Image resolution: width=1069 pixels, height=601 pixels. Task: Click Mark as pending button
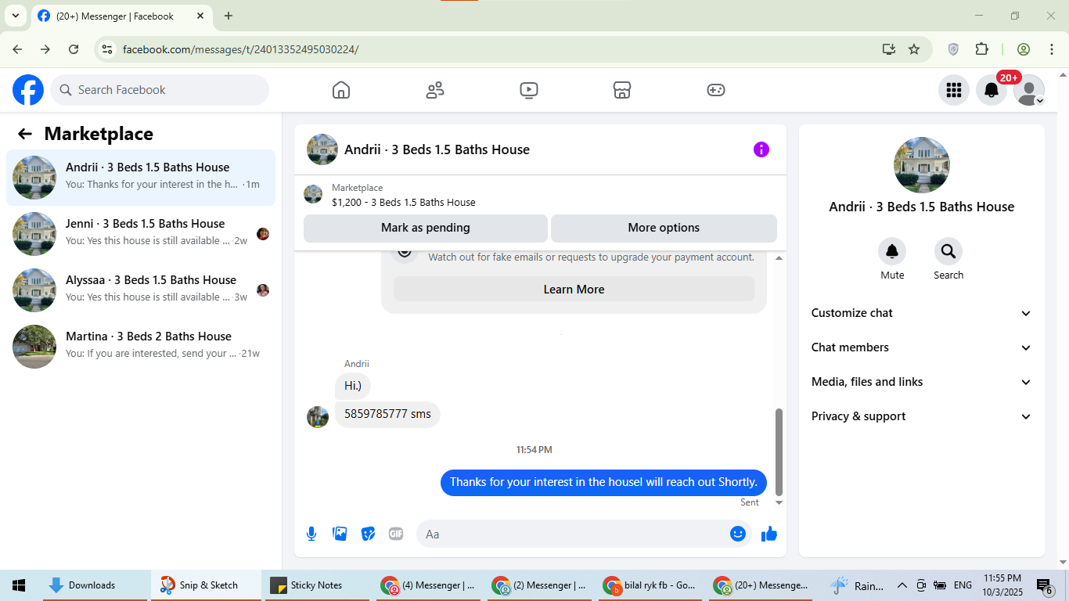pyautogui.click(x=426, y=228)
